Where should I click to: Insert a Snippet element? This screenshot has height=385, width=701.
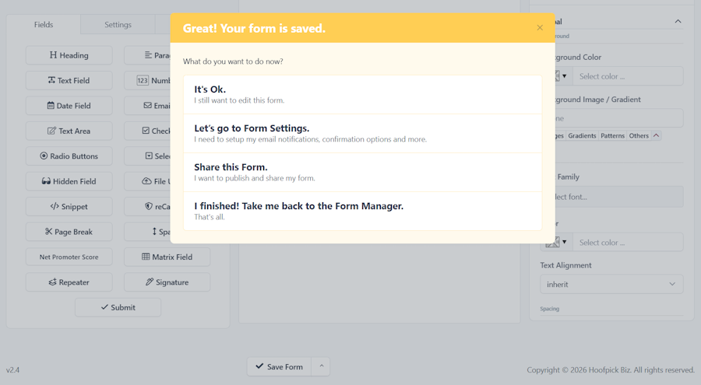pyautogui.click(x=69, y=207)
